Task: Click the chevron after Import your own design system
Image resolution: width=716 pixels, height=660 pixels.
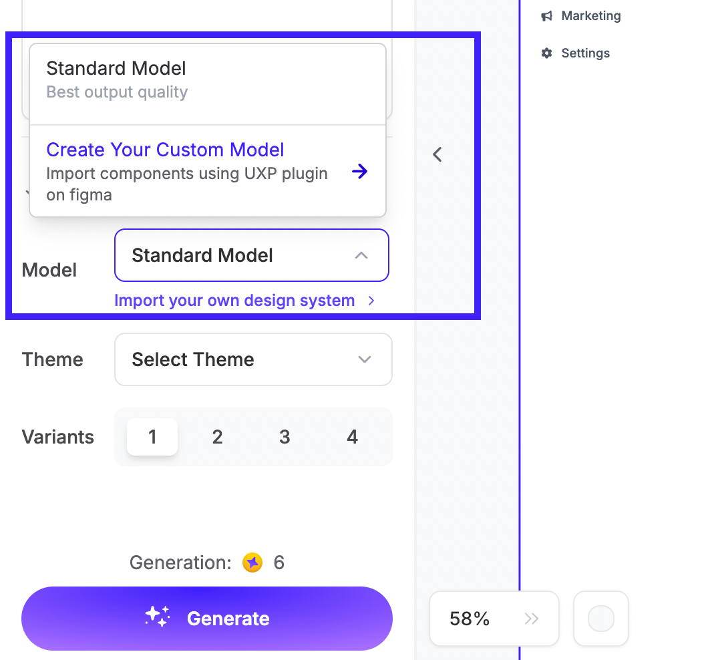Action: [371, 301]
